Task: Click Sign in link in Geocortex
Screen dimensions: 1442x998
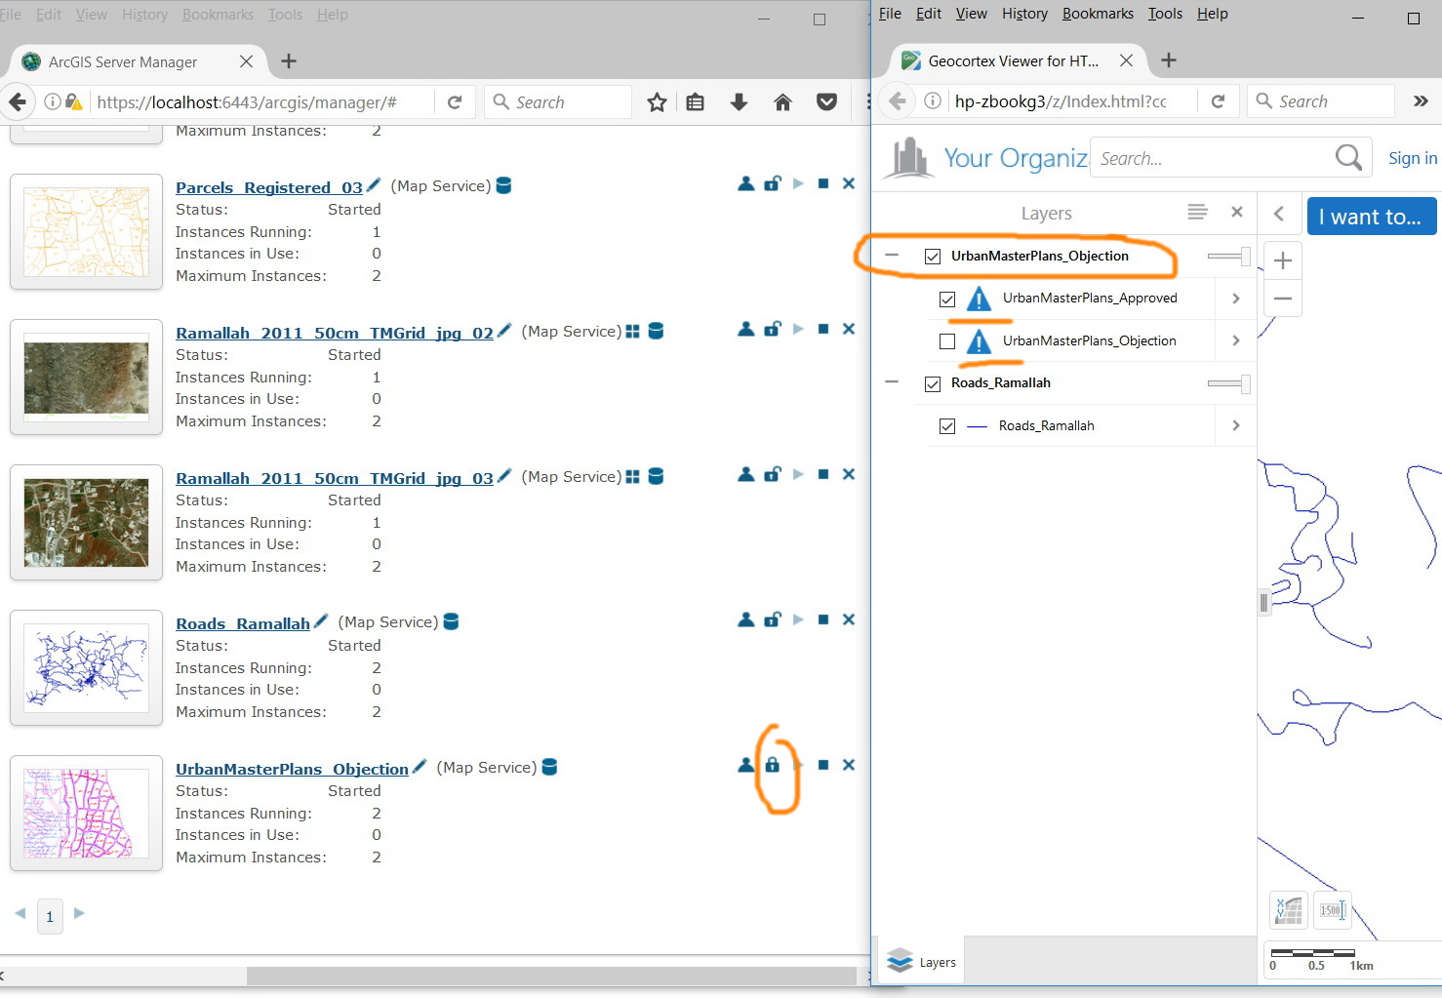Action: point(1413,158)
